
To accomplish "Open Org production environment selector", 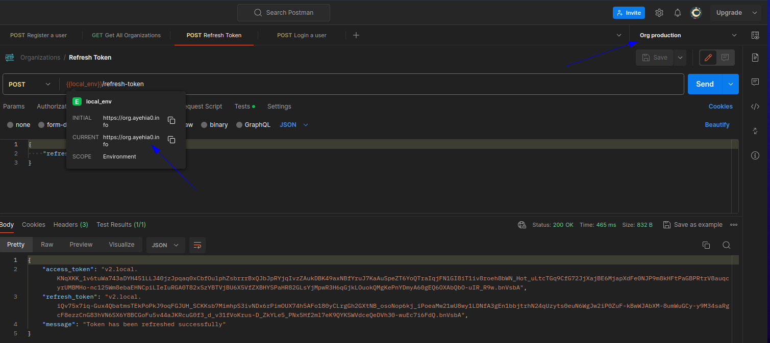I will 687,35.
